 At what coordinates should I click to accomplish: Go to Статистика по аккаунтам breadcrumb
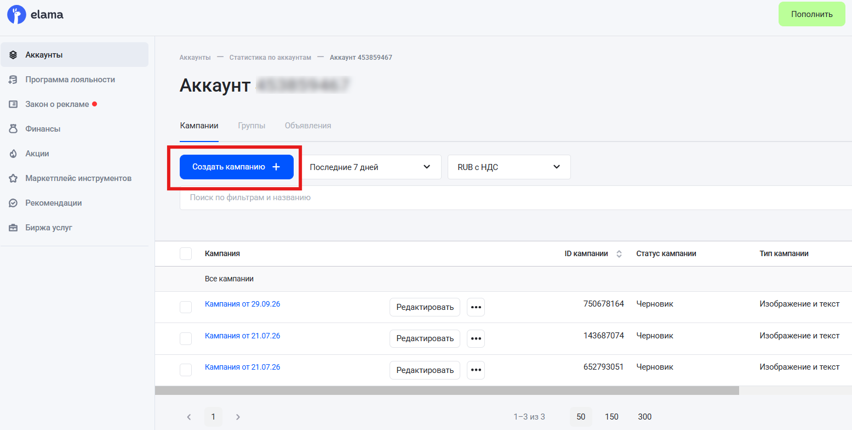point(270,58)
